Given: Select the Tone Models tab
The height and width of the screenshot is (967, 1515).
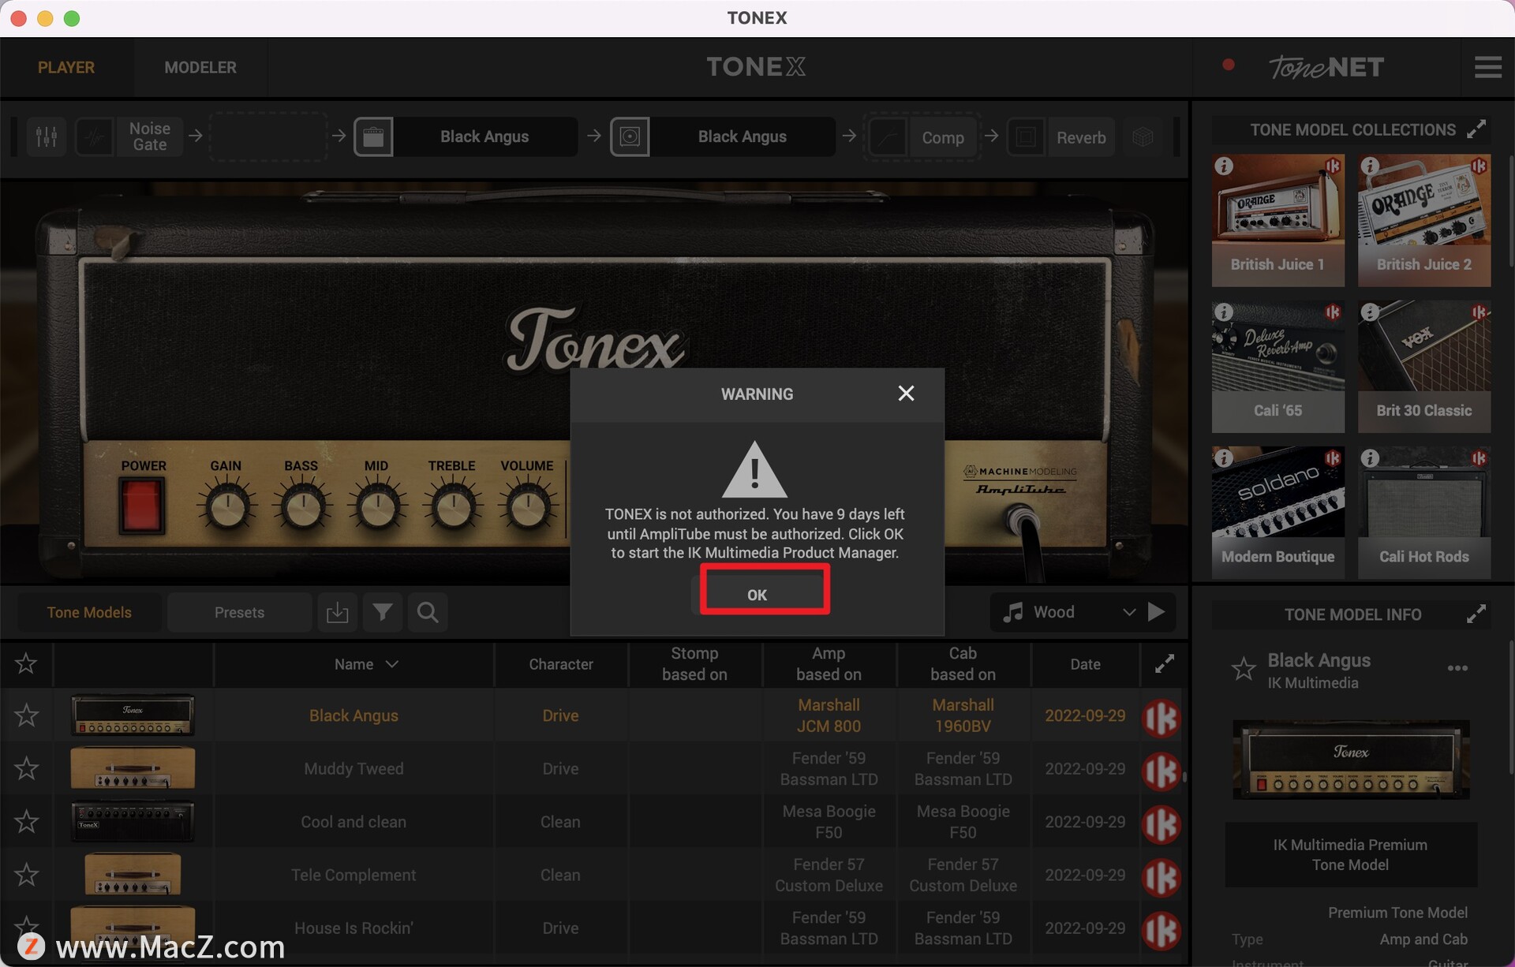Looking at the screenshot, I should 89,612.
